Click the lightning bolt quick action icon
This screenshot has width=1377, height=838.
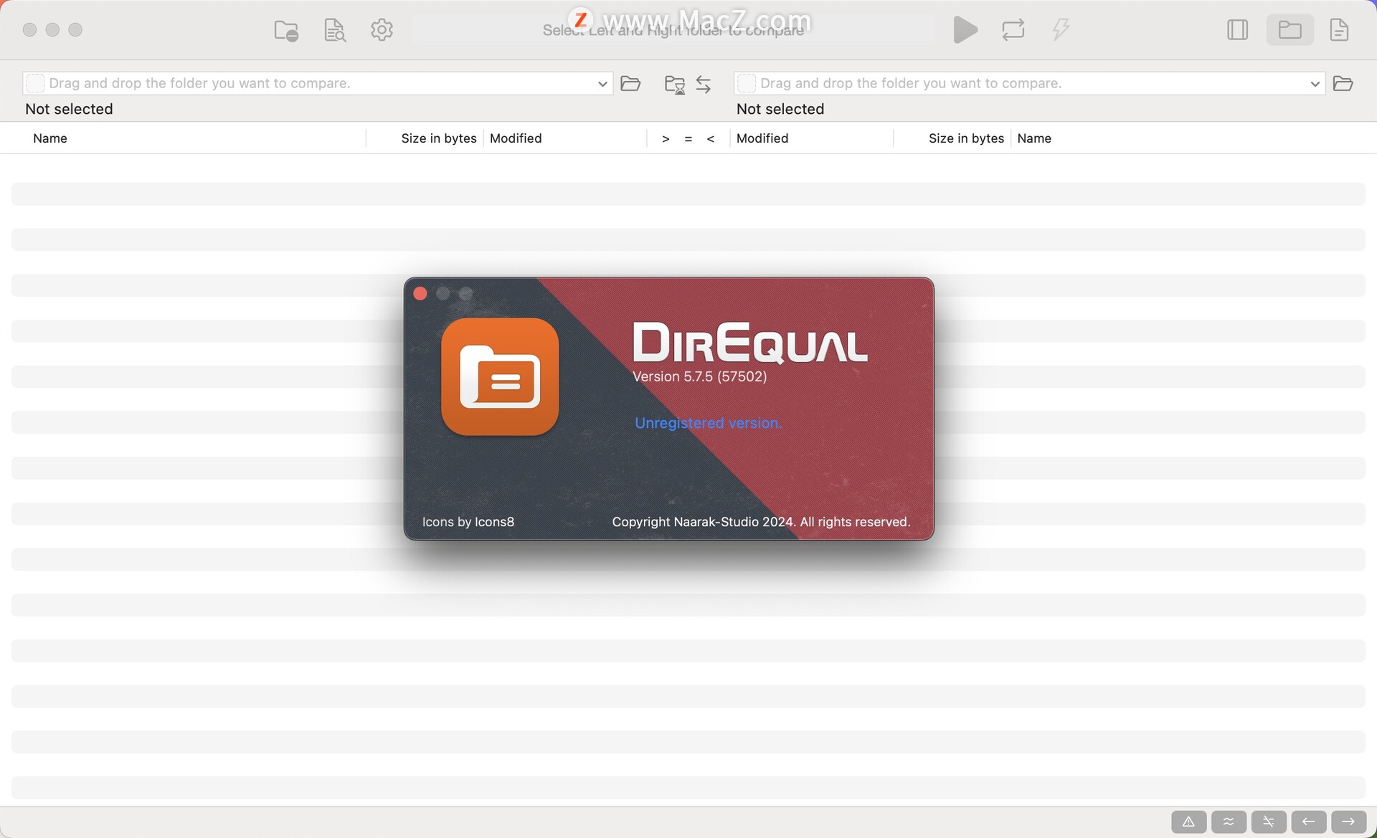[1061, 30]
